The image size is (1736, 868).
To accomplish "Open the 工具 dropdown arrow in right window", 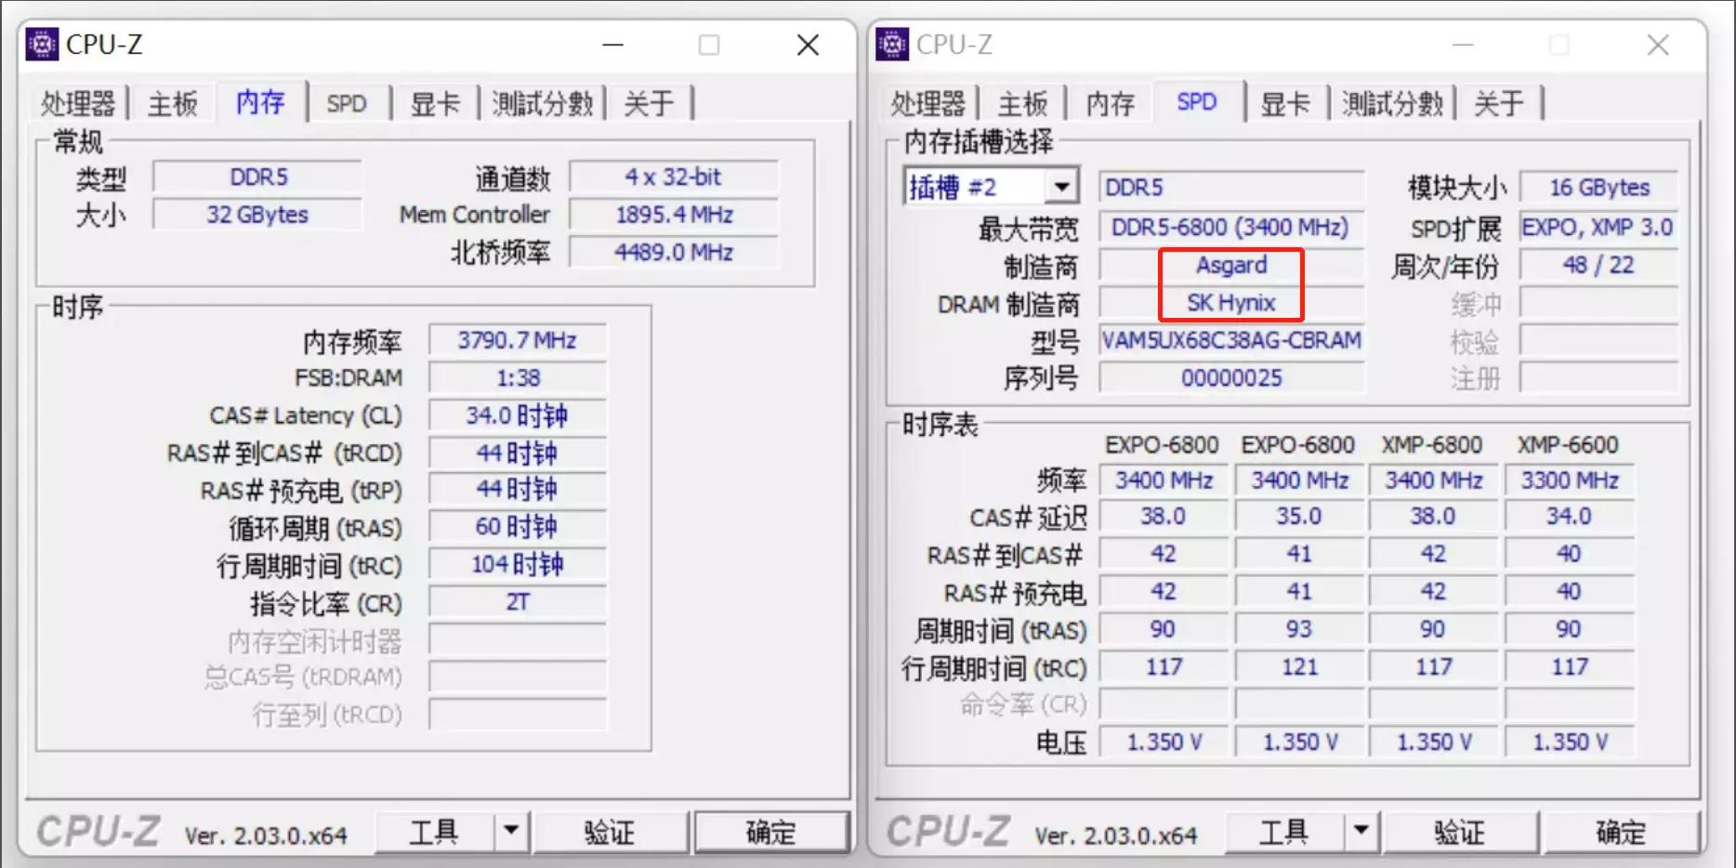I will pyautogui.click(x=1362, y=831).
